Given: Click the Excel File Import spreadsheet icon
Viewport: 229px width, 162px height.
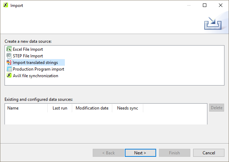Looking at the screenshot, I should (x=9, y=49).
